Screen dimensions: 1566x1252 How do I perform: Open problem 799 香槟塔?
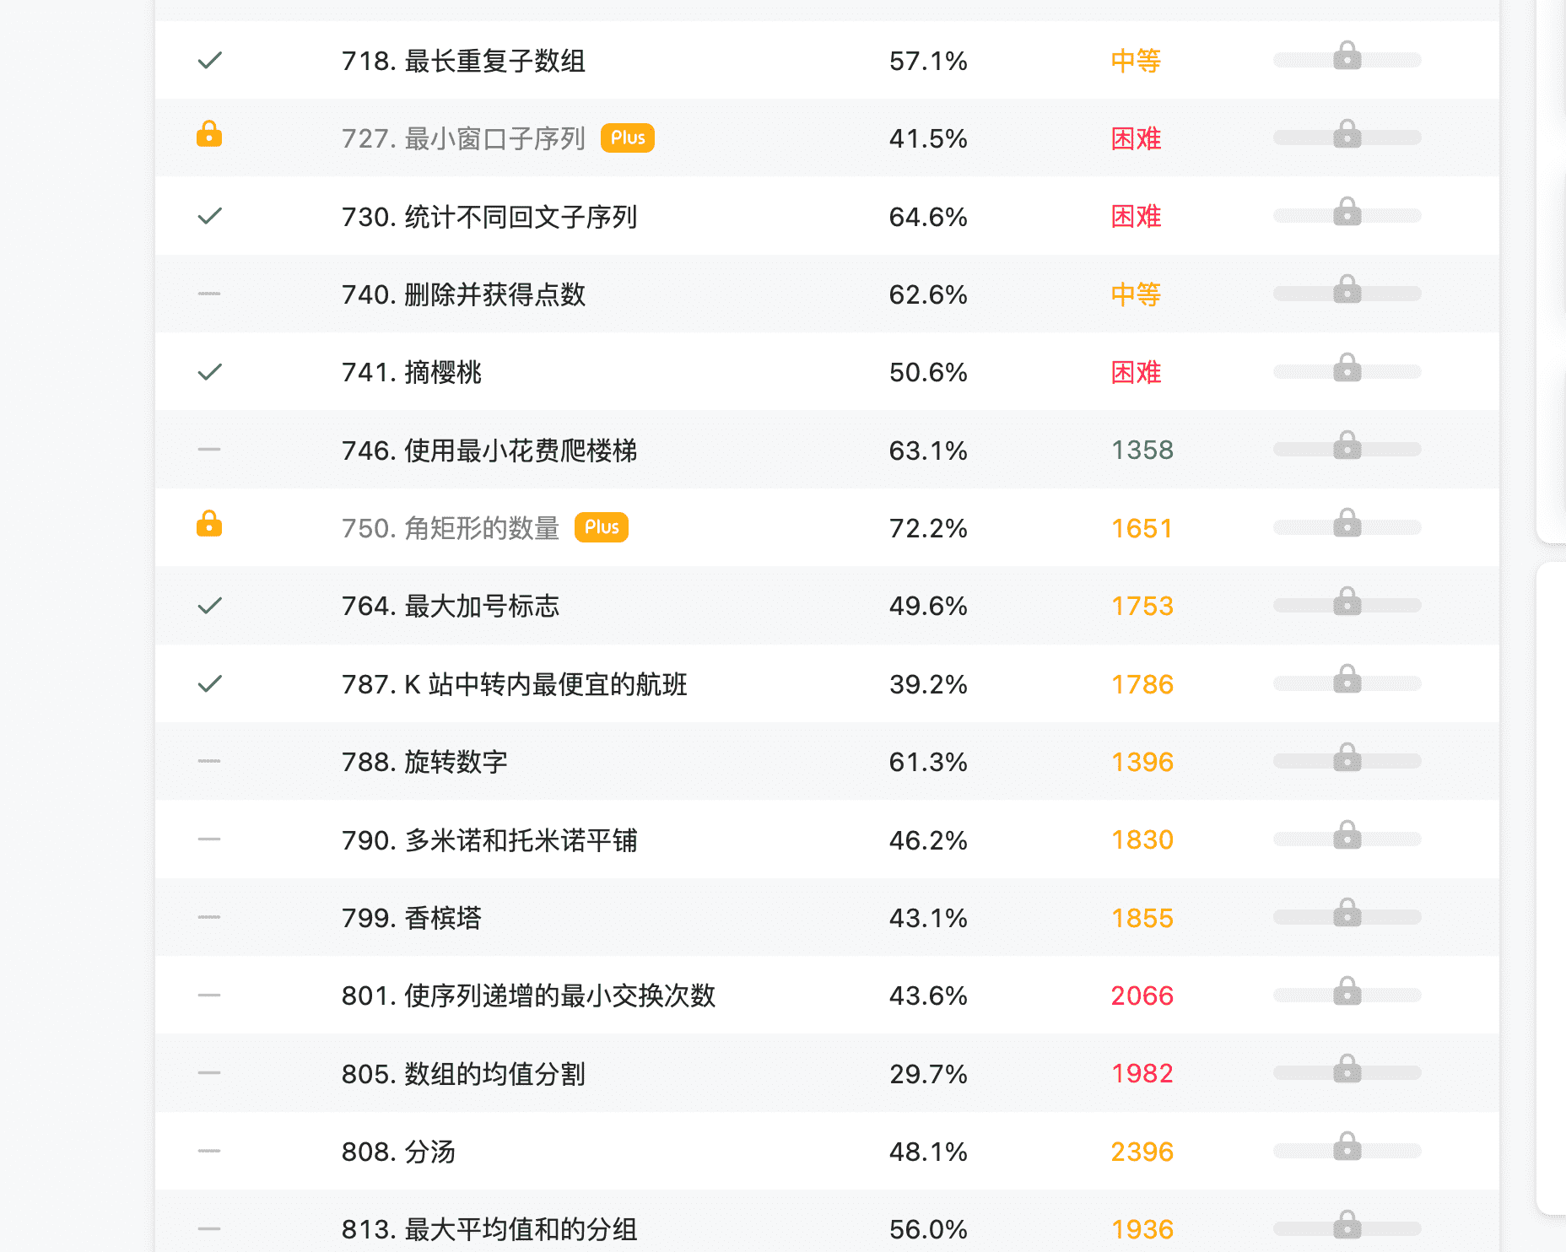click(412, 918)
